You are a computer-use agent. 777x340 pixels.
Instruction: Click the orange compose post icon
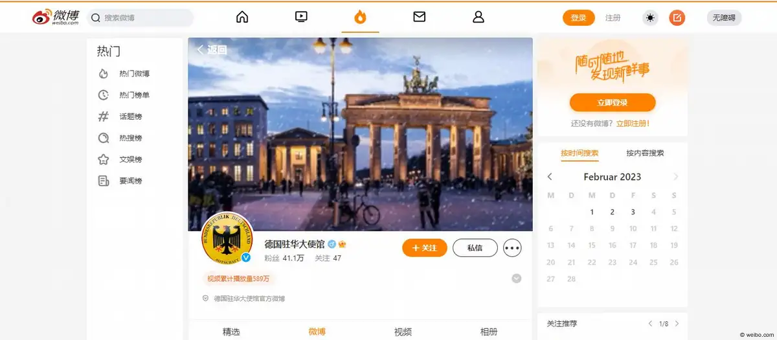677,17
